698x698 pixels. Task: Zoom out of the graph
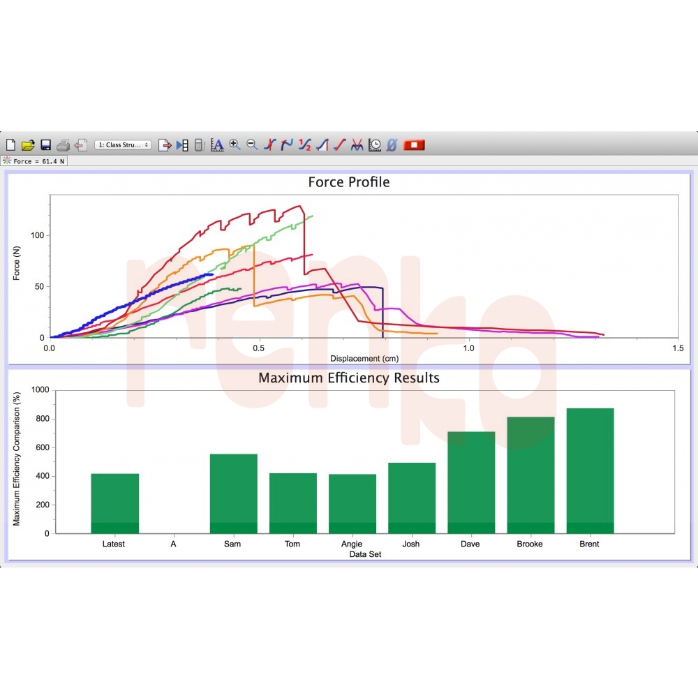(251, 144)
